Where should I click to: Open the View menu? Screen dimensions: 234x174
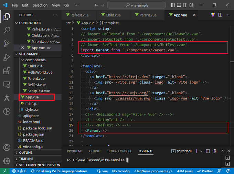pos(56,5)
